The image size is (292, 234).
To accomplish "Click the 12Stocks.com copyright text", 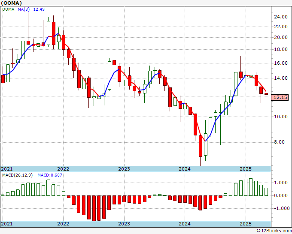I will click(274, 231).
